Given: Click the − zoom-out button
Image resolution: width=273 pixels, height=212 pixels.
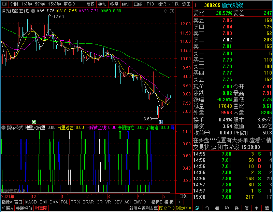Looking at the screenshot, I should click(188, 202).
